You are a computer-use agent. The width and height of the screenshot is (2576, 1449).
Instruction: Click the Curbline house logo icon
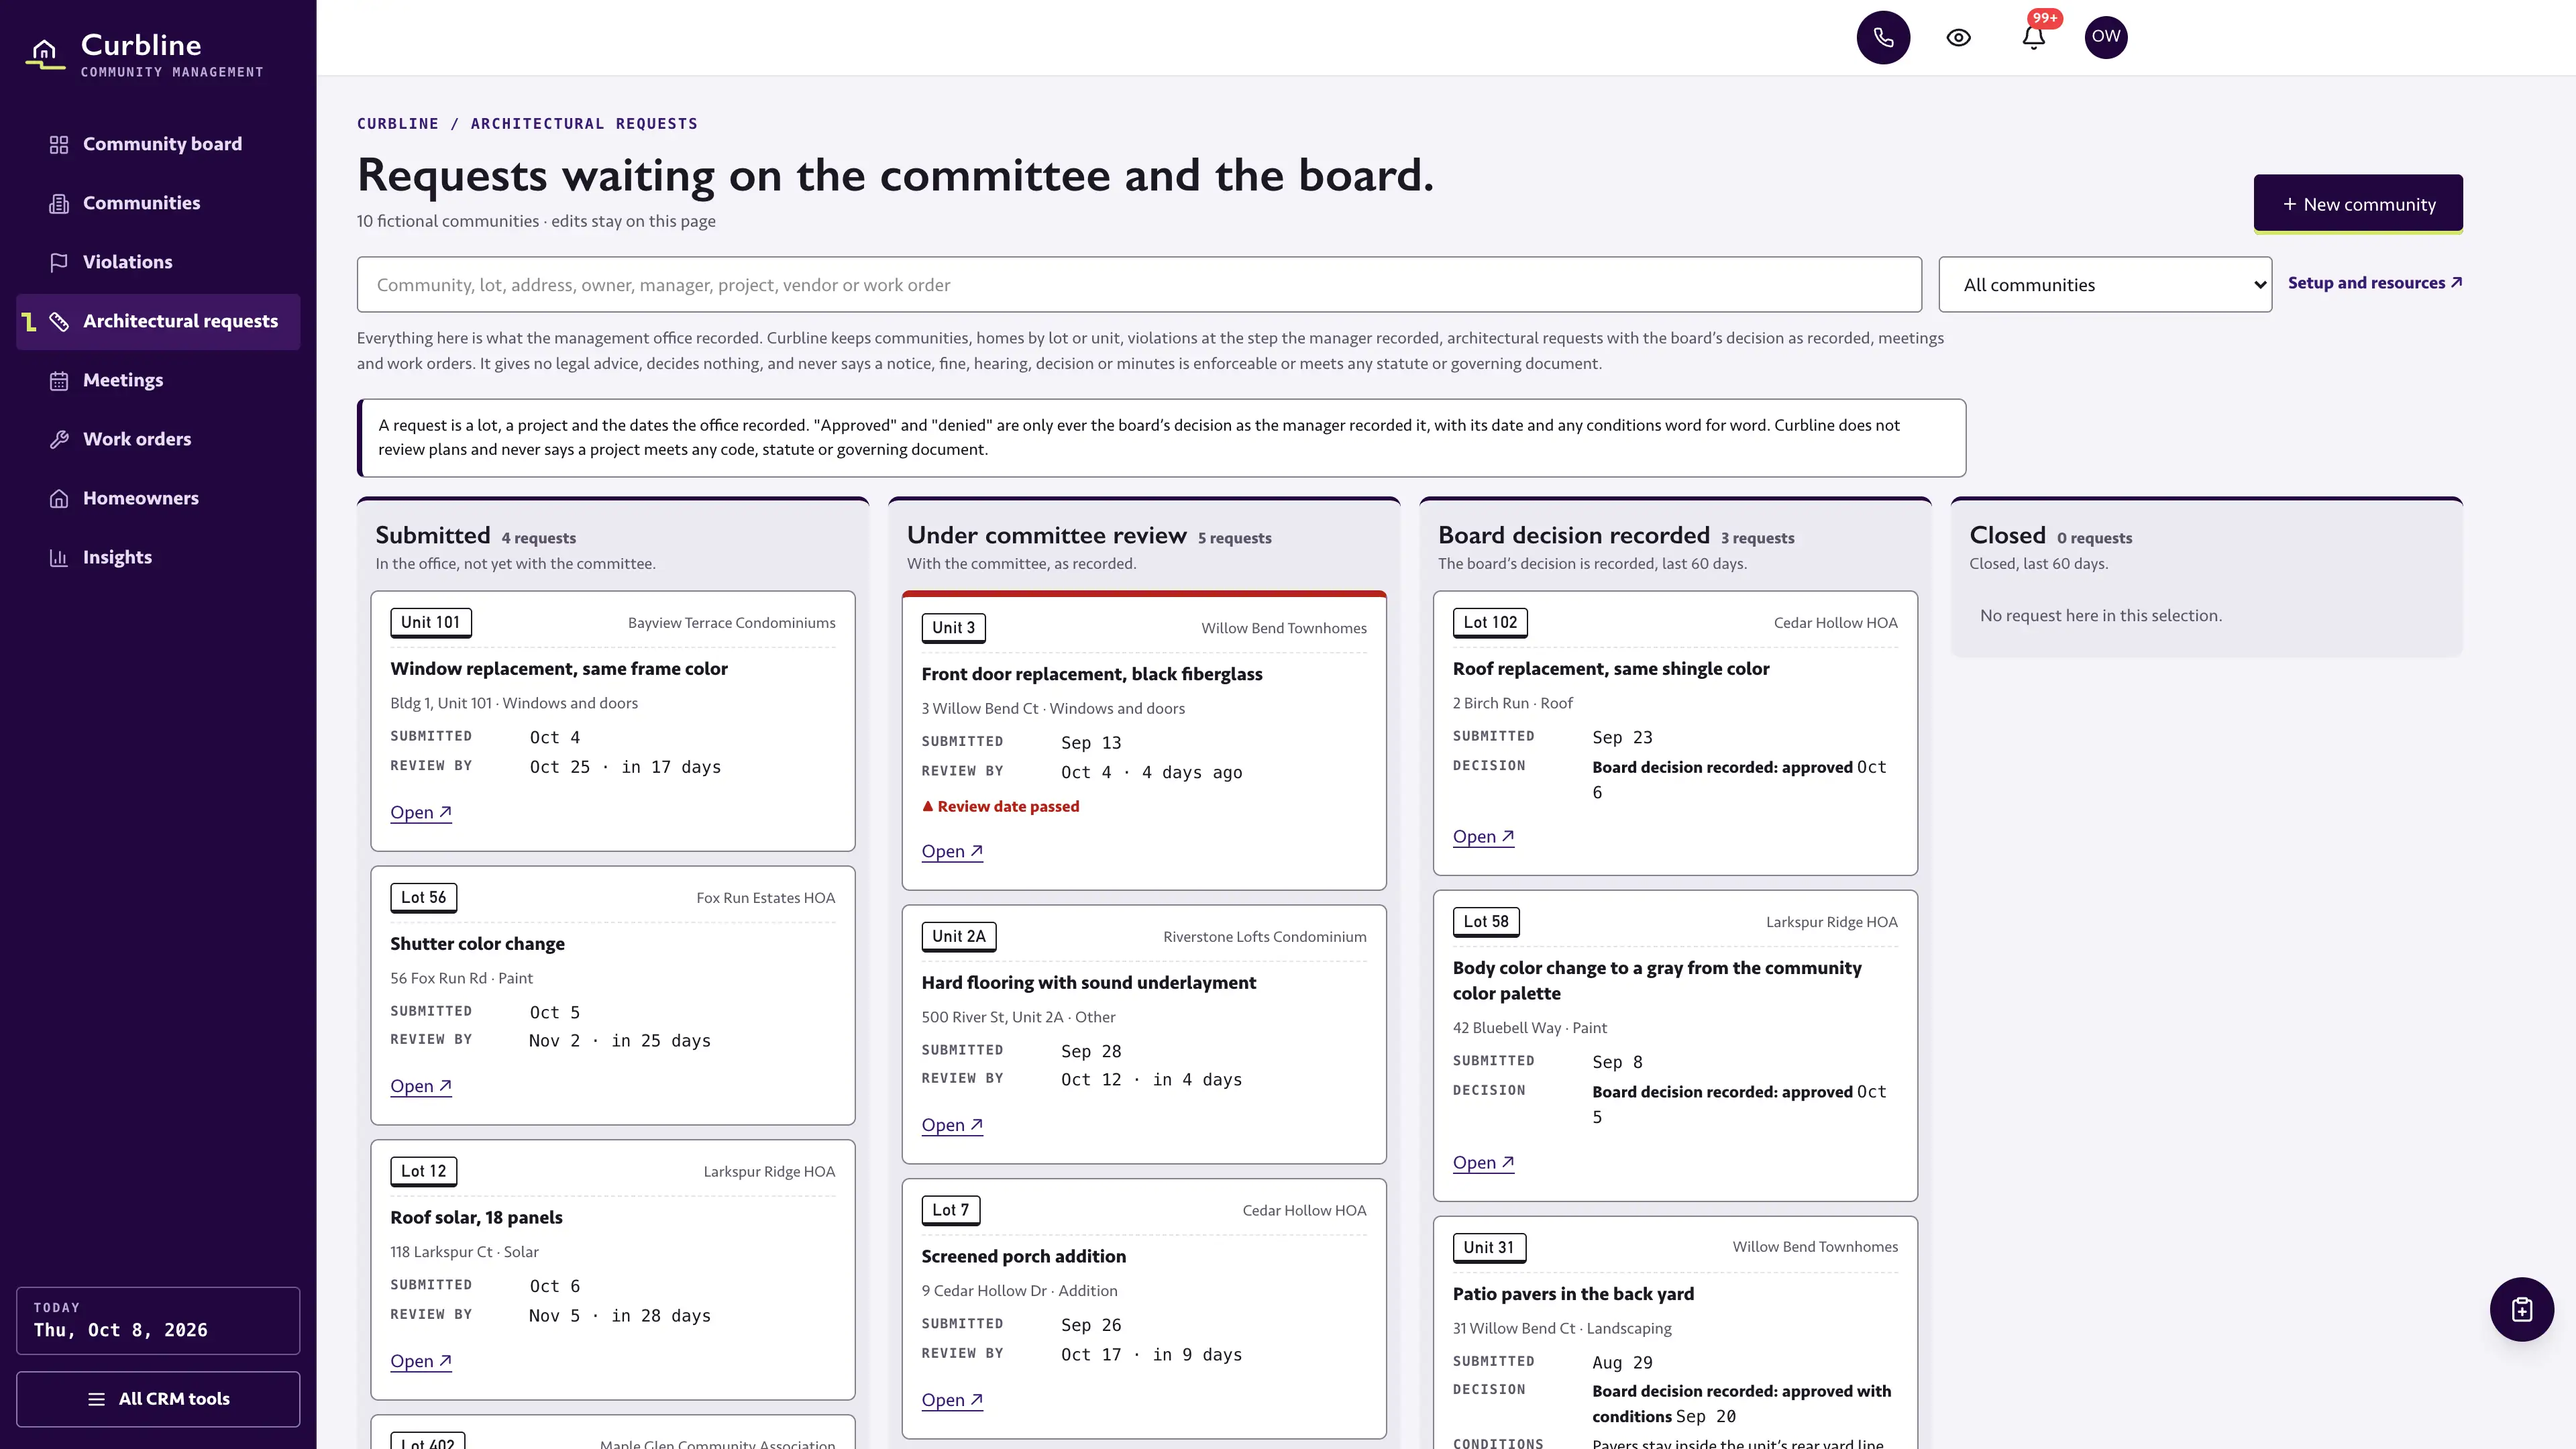click(x=45, y=54)
